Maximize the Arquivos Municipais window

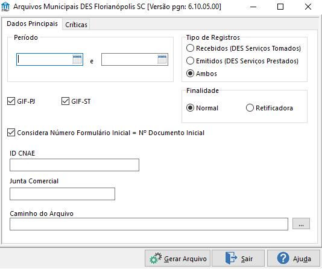pos(280,7)
